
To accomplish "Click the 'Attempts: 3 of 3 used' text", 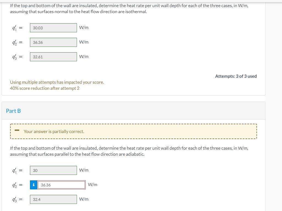I will coord(236,76).
